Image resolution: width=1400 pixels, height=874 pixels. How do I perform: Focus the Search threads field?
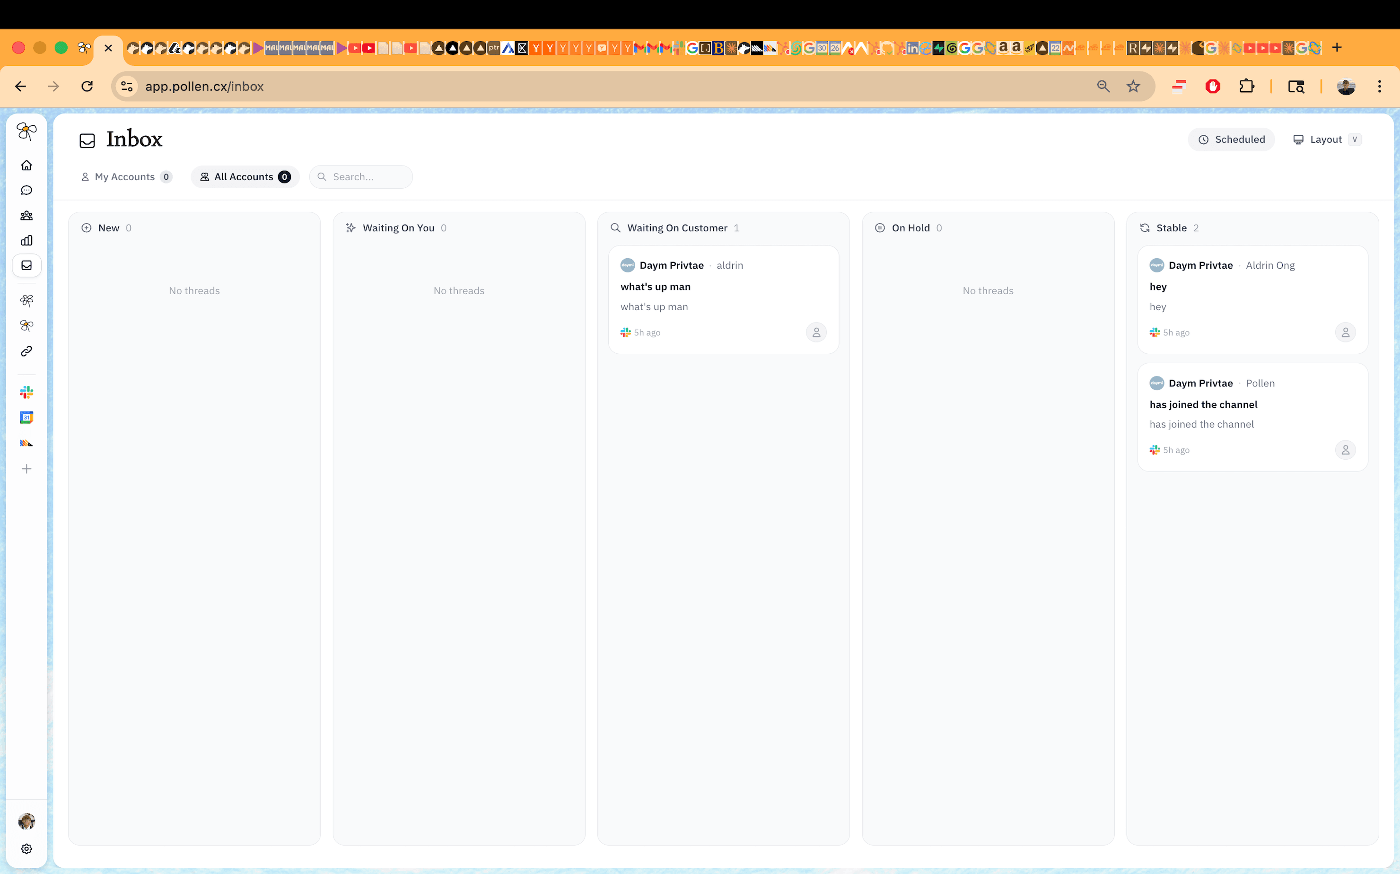click(x=367, y=177)
